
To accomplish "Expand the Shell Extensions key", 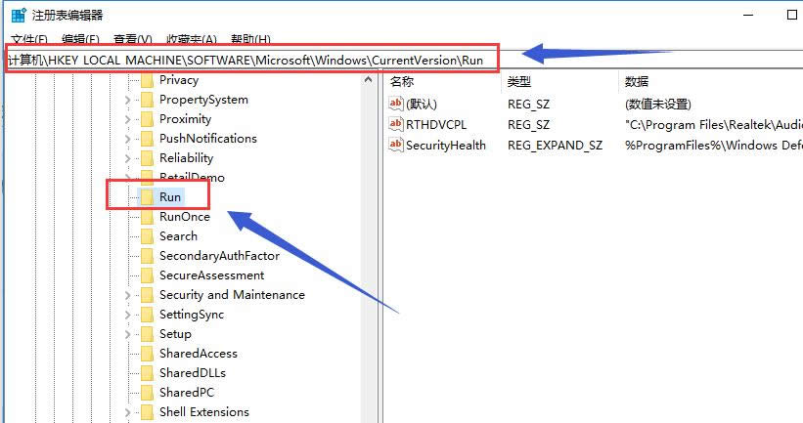I will point(127,412).
